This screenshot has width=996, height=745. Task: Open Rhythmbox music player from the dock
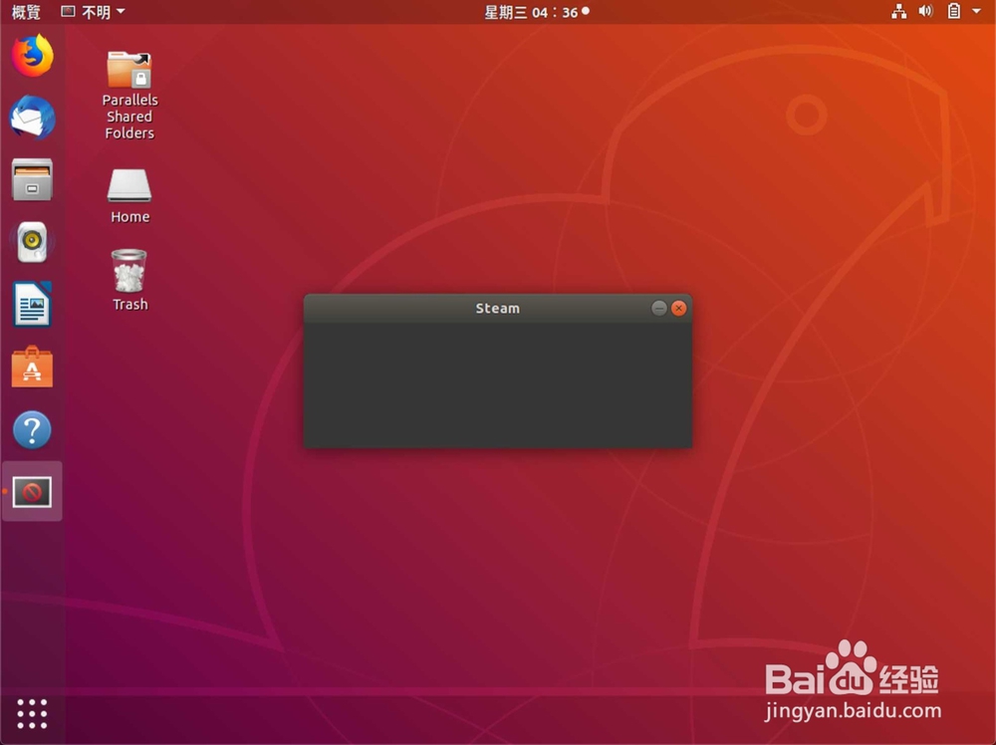(31, 242)
